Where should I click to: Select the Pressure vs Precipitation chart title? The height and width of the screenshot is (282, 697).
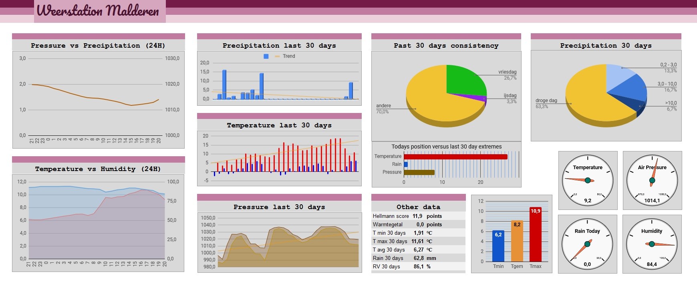click(98, 45)
